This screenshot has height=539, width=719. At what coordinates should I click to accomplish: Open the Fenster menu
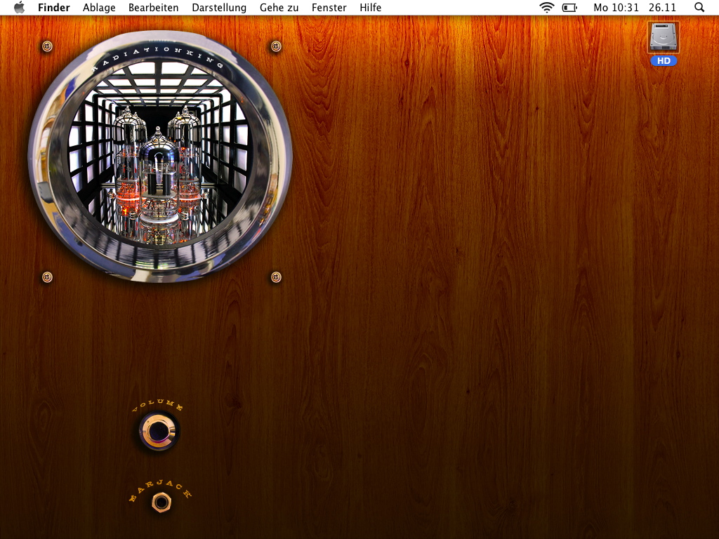[x=329, y=7]
